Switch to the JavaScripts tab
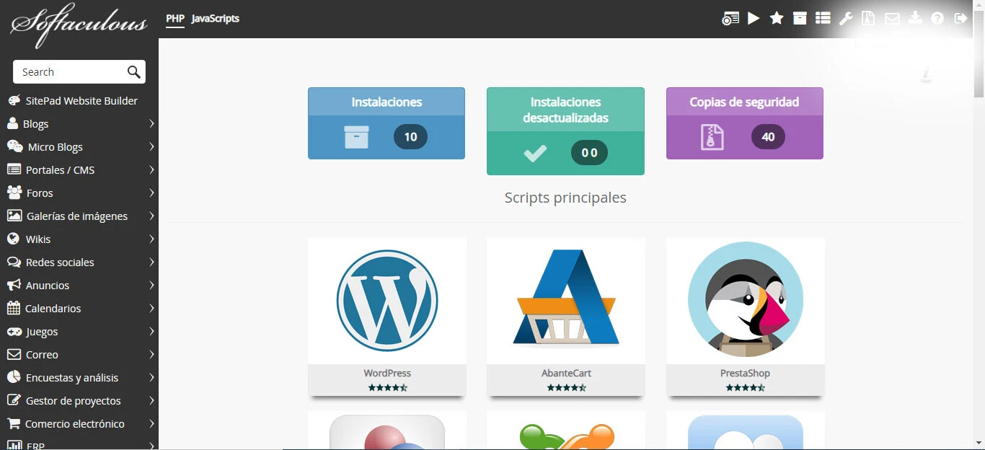Image resolution: width=985 pixels, height=450 pixels. click(216, 19)
